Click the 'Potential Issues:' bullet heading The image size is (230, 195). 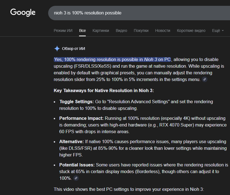[x=77, y=165]
